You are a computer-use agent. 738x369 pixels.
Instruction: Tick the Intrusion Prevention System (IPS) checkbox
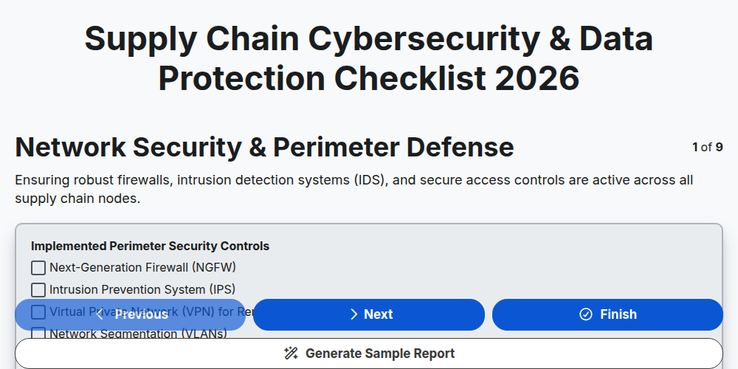[38, 289]
